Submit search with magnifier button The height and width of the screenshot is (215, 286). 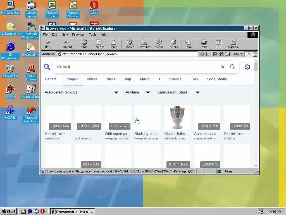tap(233, 67)
